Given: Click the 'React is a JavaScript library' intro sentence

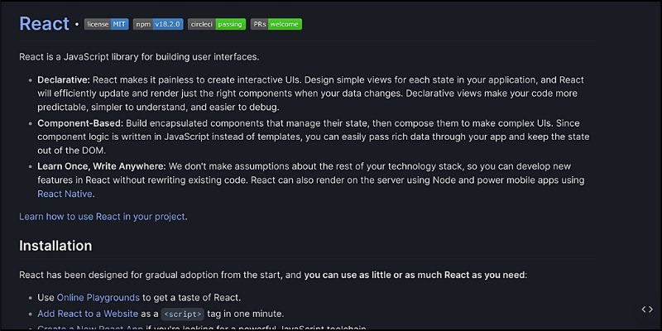Looking at the screenshot, I should [x=139, y=57].
